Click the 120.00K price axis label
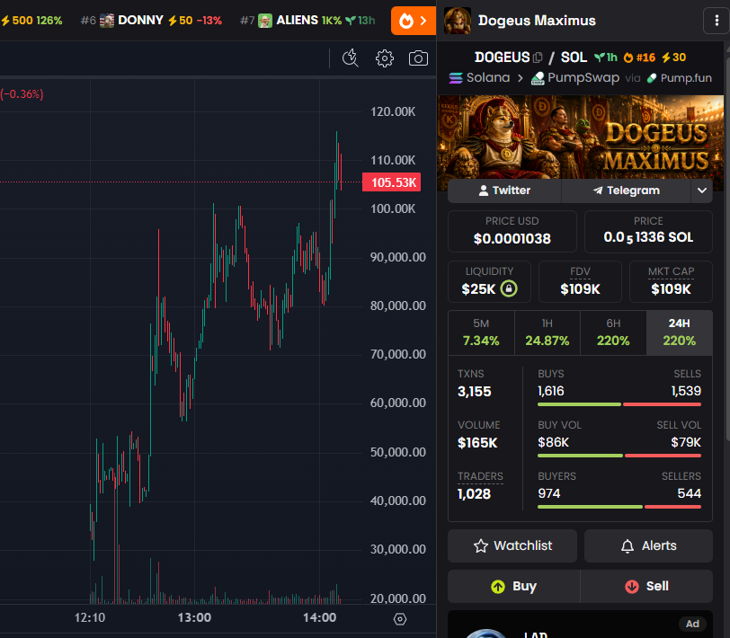This screenshot has width=730, height=638. point(393,111)
